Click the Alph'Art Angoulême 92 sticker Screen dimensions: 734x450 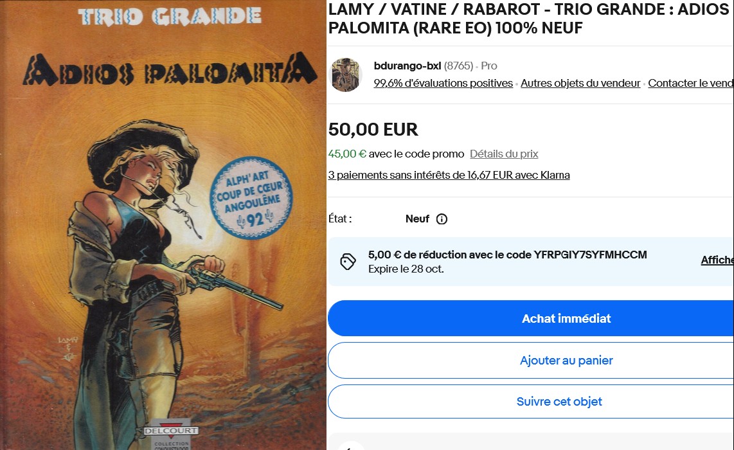tap(251, 199)
